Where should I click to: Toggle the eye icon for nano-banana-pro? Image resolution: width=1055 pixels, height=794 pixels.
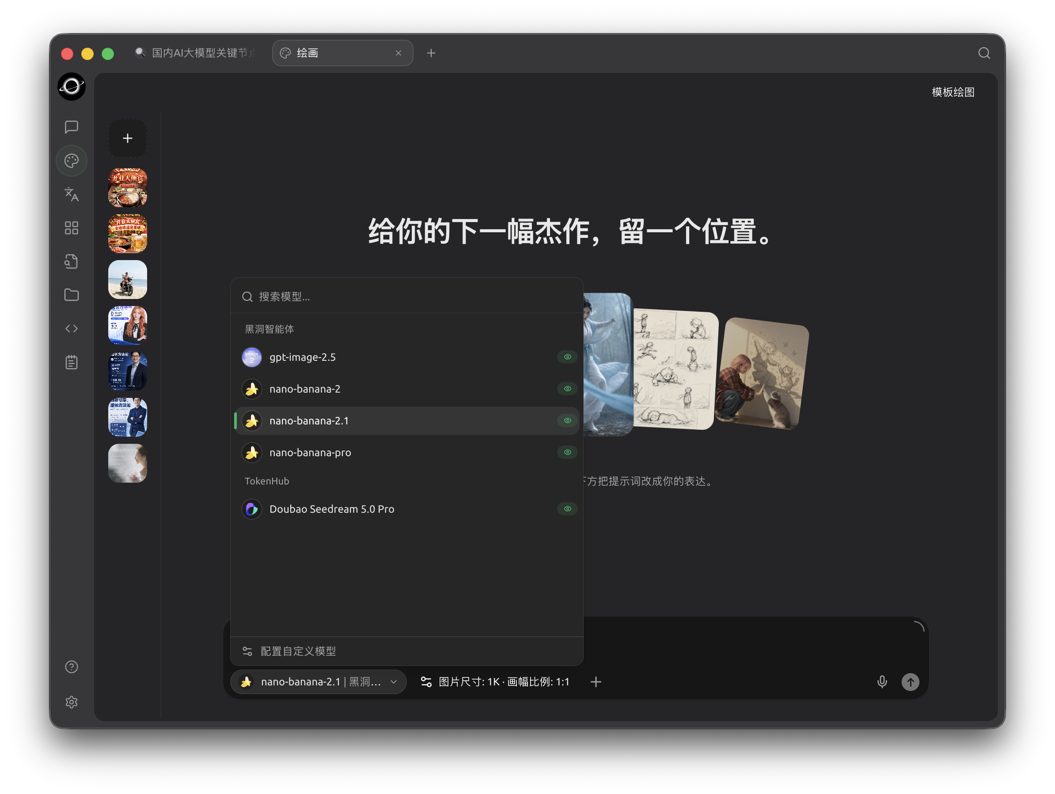568,453
